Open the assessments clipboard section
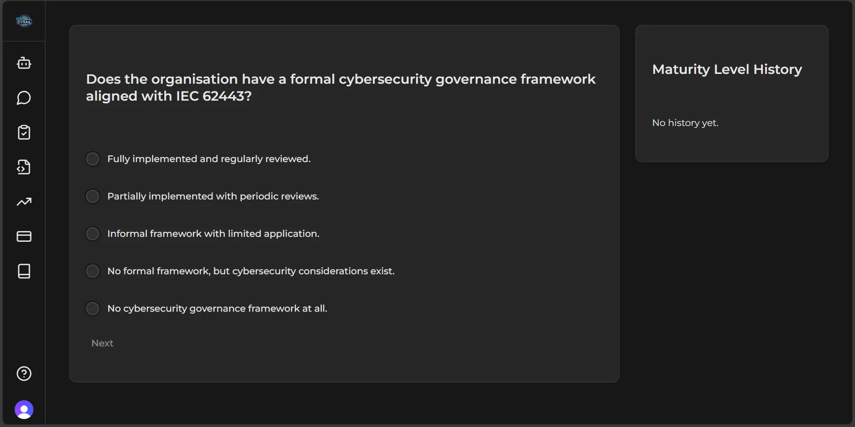This screenshot has width=855, height=427. 24,132
